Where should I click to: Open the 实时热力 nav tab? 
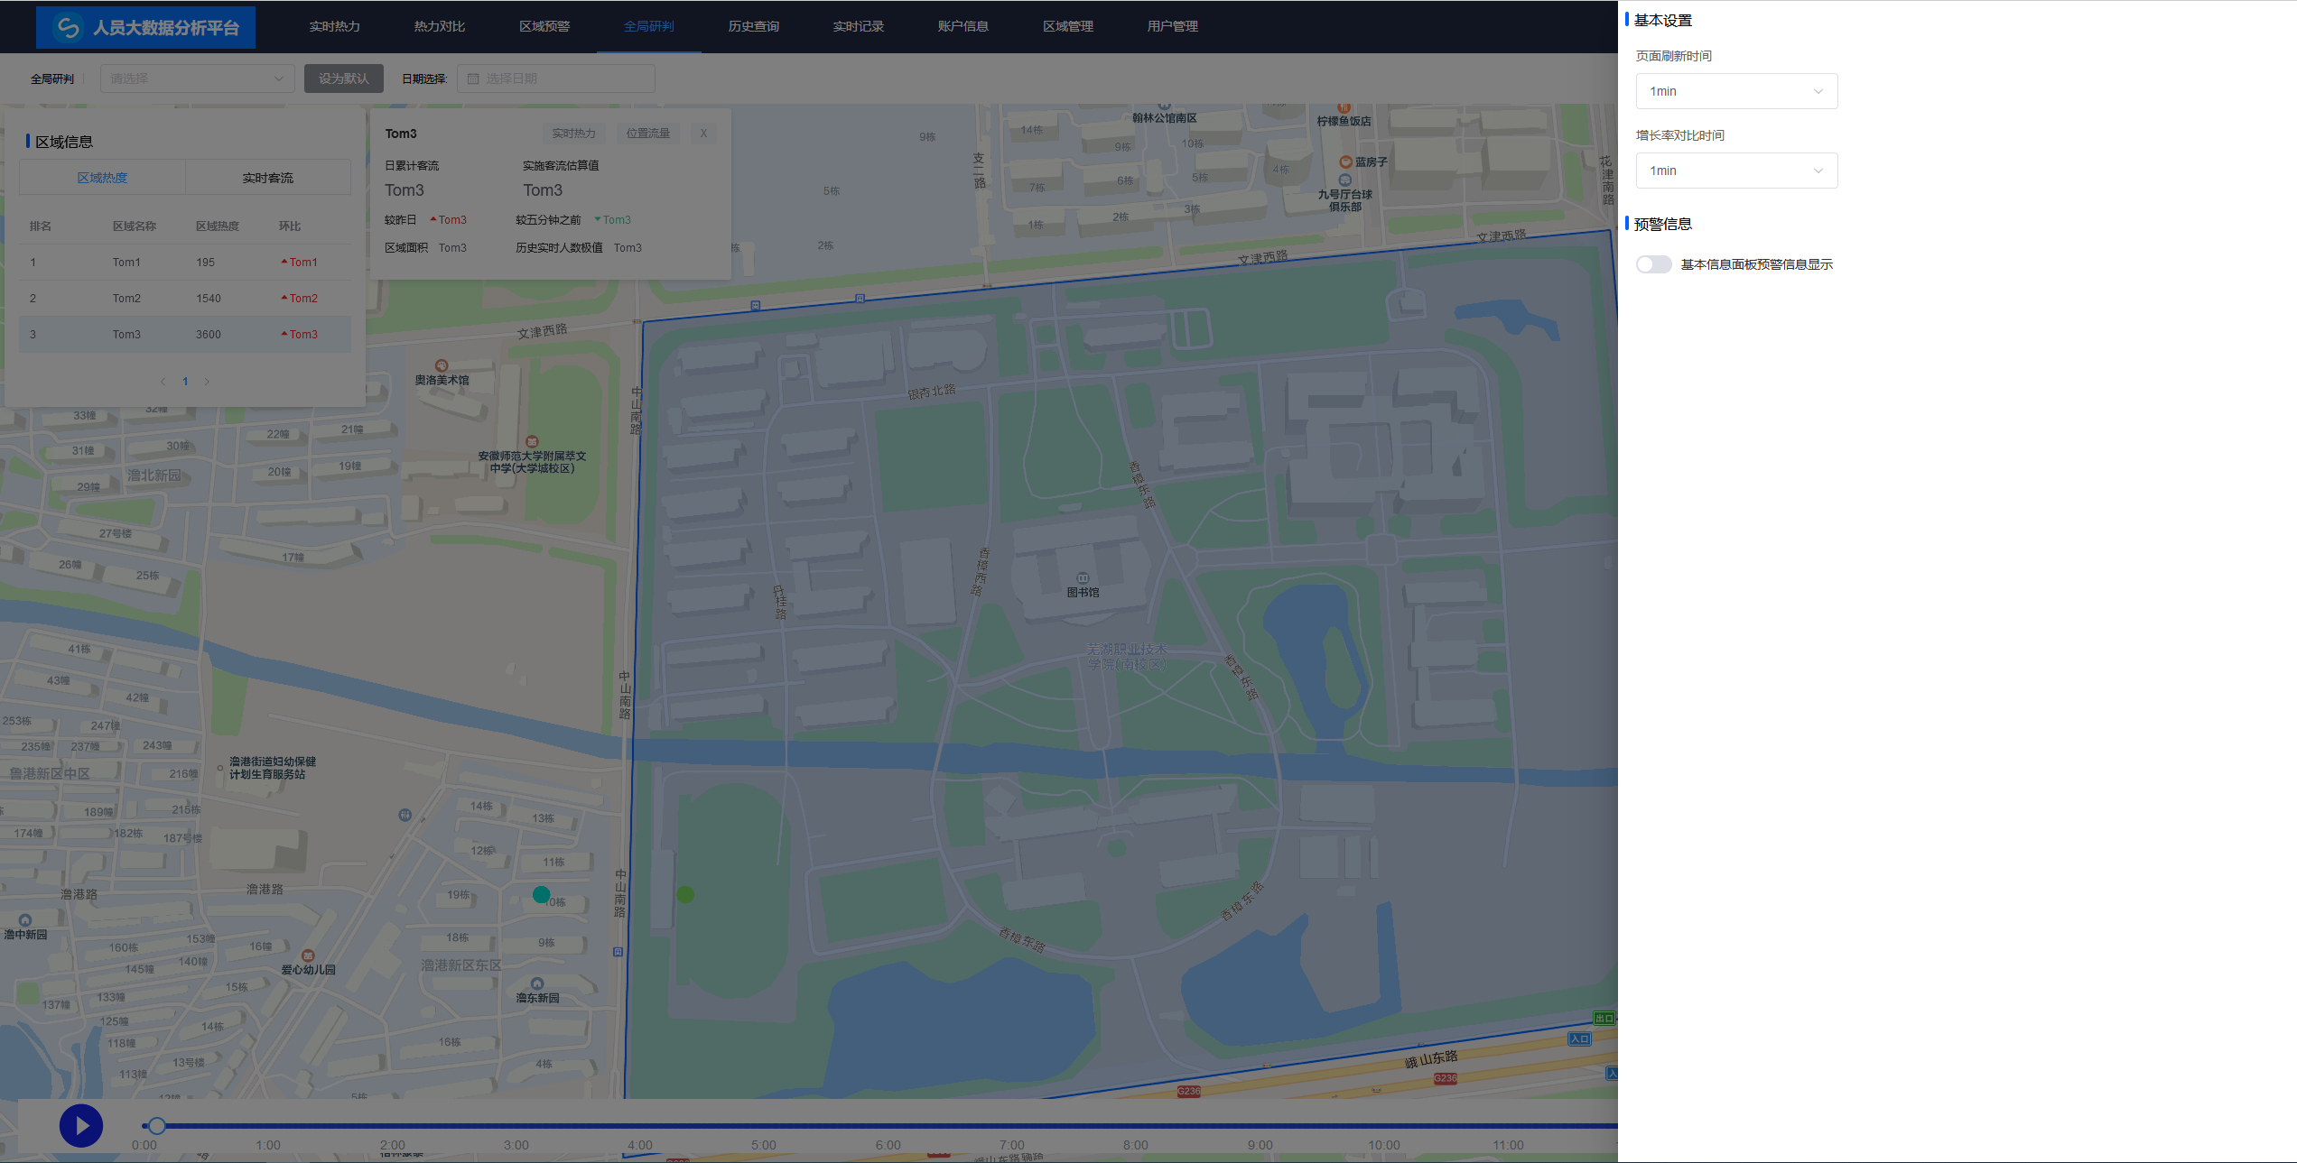click(x=335, y=26)
